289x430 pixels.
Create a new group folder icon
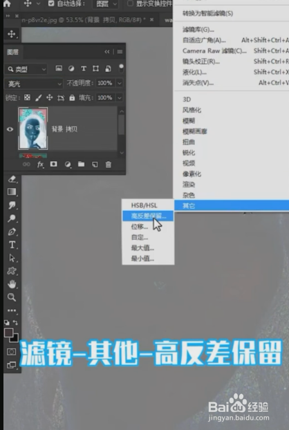[x=81, y=164]
